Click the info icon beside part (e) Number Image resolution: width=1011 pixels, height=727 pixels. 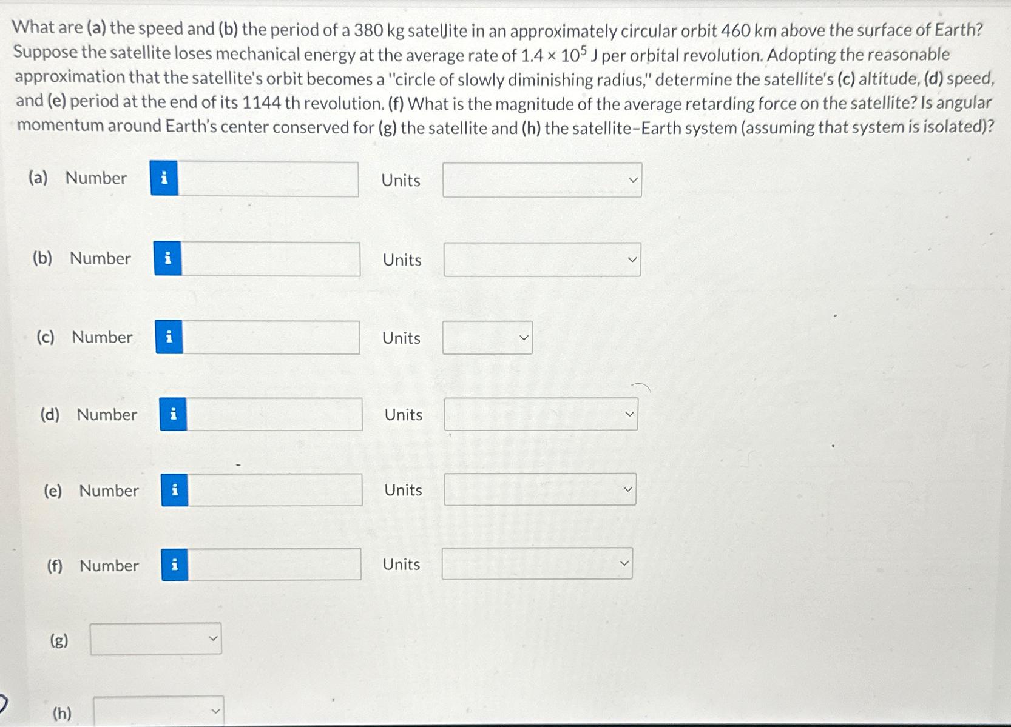[175, 490]
